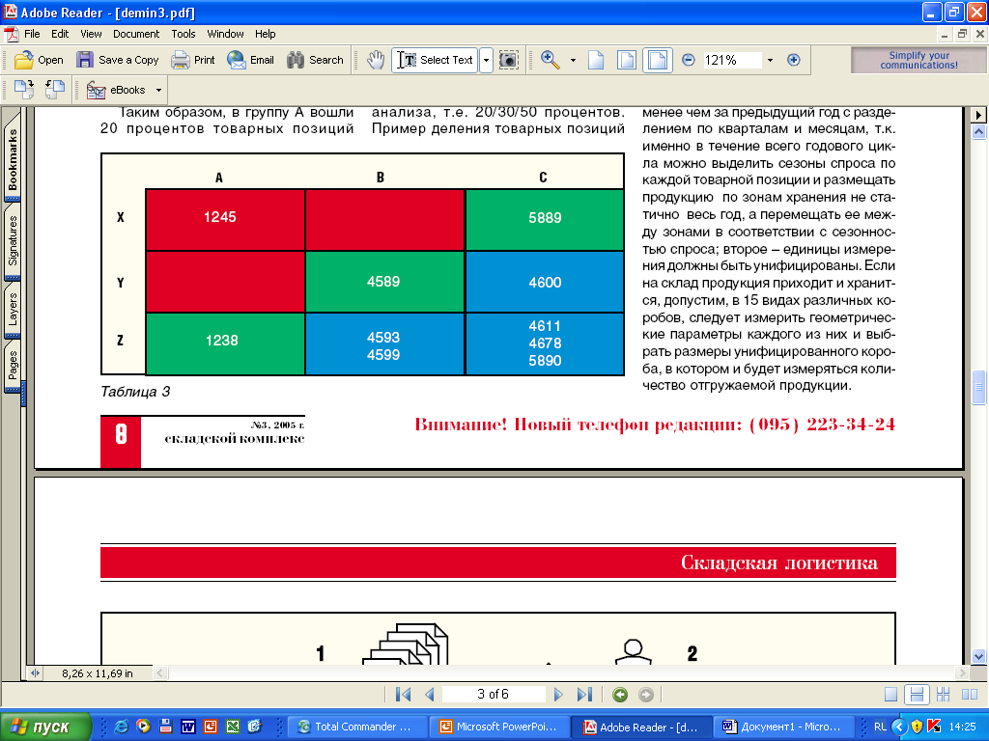Click the vertical scrollbar thumb

tap(978, 387)
